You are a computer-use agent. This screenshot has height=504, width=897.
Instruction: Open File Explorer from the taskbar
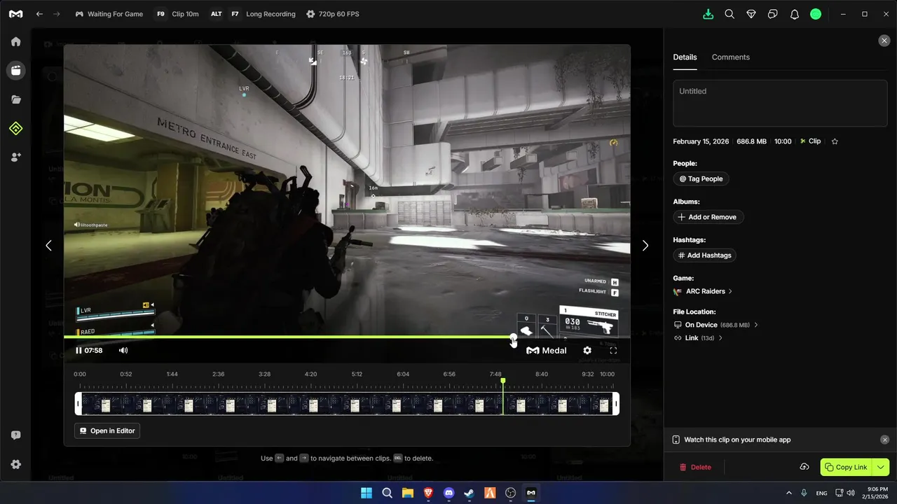coord(408,493)
